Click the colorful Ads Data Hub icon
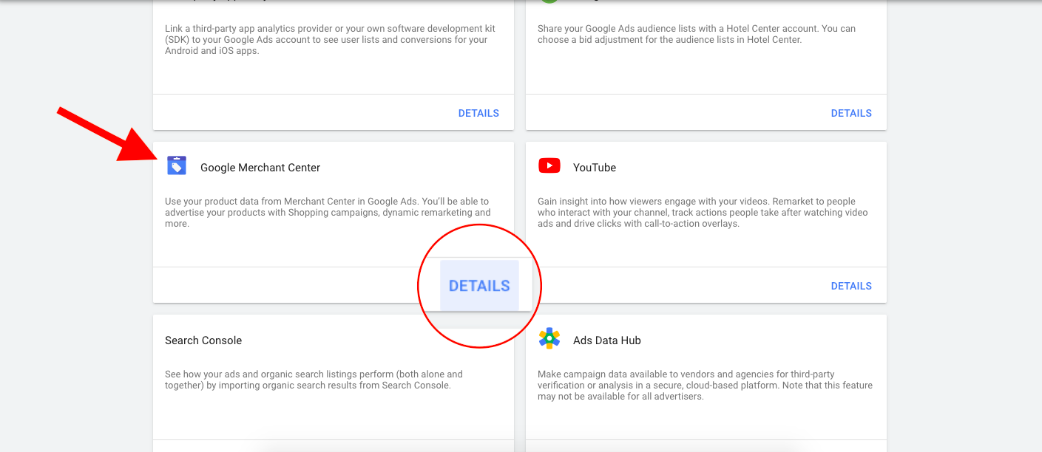Viewport: 1042px width, 452px height. coord(549,338)
